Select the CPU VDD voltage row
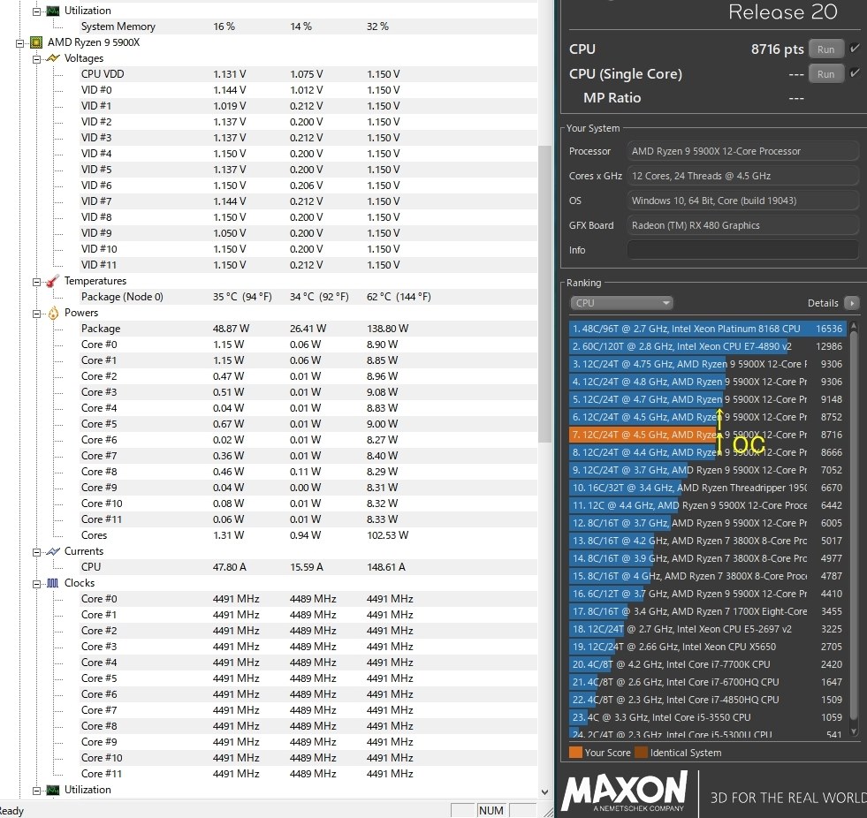Screen dimensions: 867x818 point(308,74)
